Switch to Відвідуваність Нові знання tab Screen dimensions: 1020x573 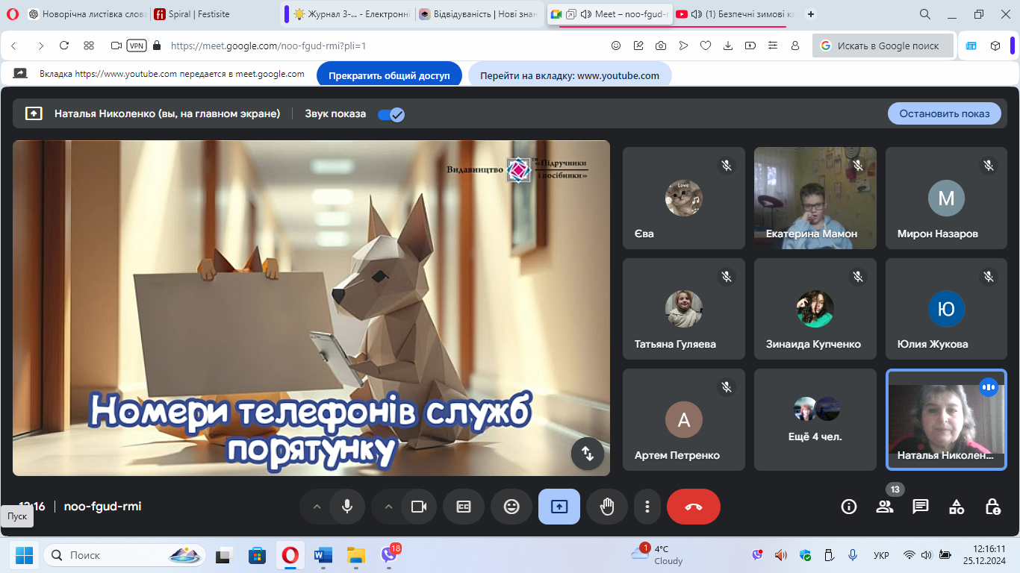coord(479,14)
